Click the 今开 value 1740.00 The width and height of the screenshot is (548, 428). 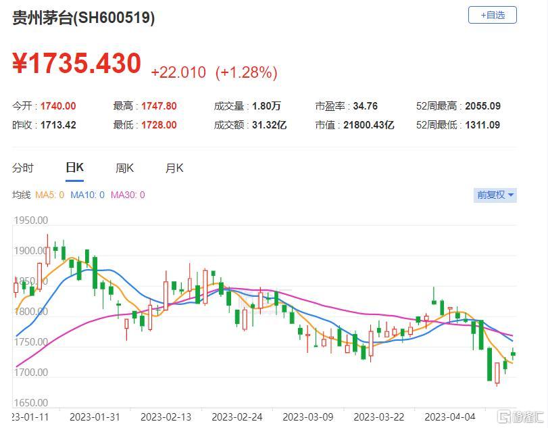[x=58, y=106]
